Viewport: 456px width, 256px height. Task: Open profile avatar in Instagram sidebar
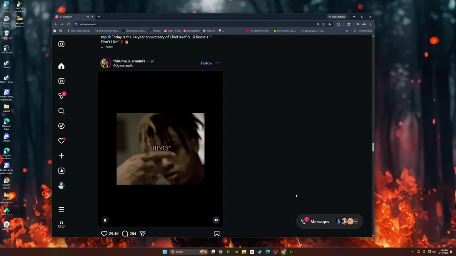coord(61,186)
